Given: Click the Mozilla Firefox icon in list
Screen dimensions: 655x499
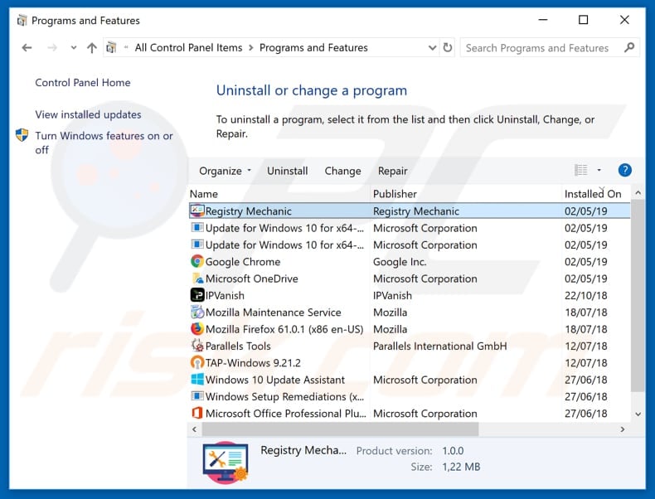Looking at the screenshot, I should click(197, 329).
